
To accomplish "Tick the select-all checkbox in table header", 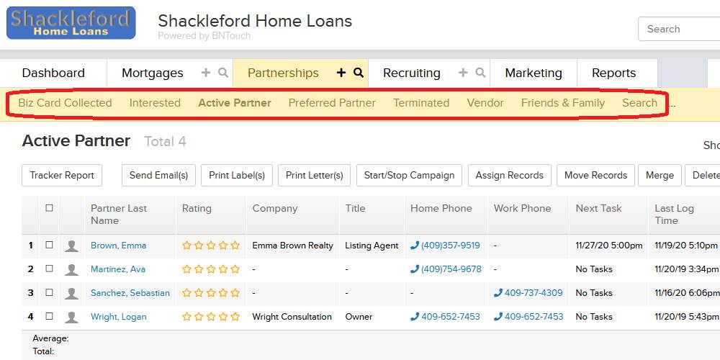I will 49,208.
